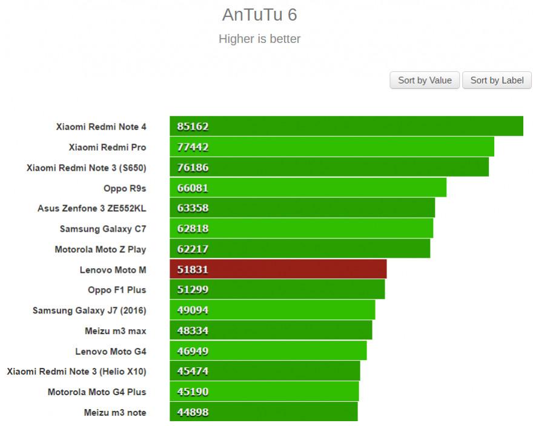This screenshot has width=533, height=426.
Task: Select the Xiaomi Redmi Pro label
Action: click(x=107, y=147)
